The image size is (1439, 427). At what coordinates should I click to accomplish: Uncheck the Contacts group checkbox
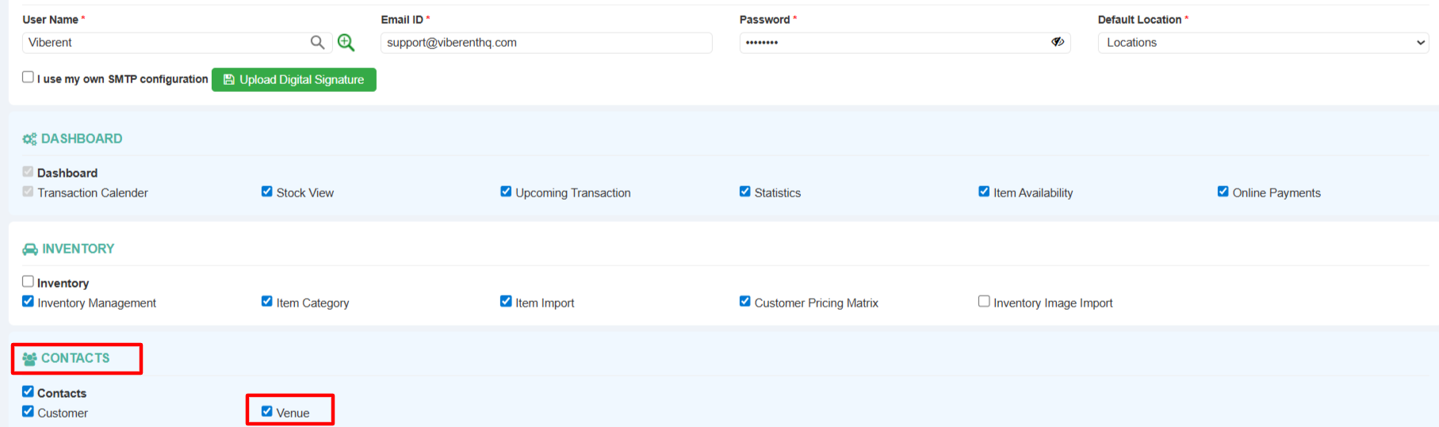28,391
